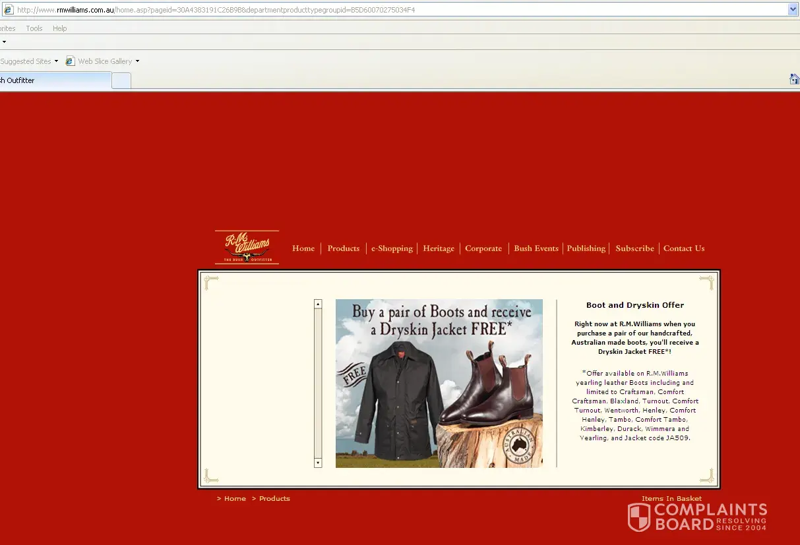Click the browser Home icon

coord(794,79)
